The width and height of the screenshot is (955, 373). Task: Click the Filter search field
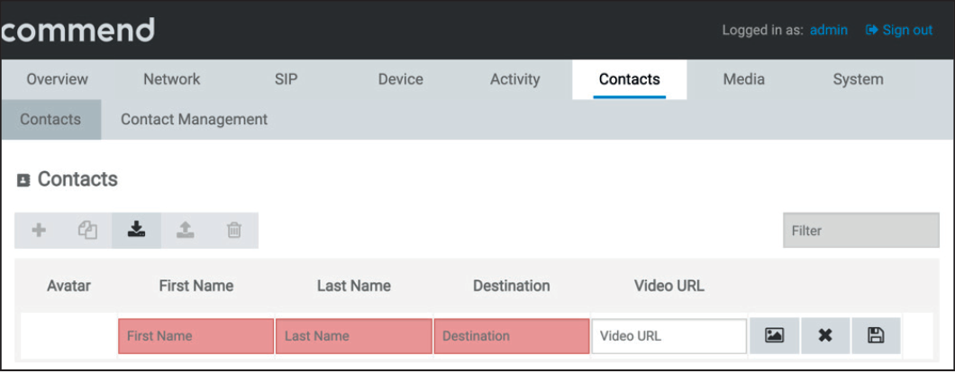coord(861,231)
